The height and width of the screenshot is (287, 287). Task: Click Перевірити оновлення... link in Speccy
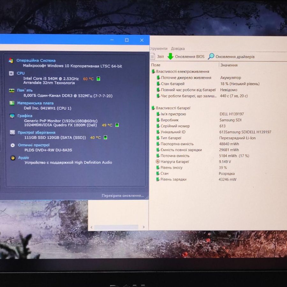pyautogui.click(x=123, y=196)
